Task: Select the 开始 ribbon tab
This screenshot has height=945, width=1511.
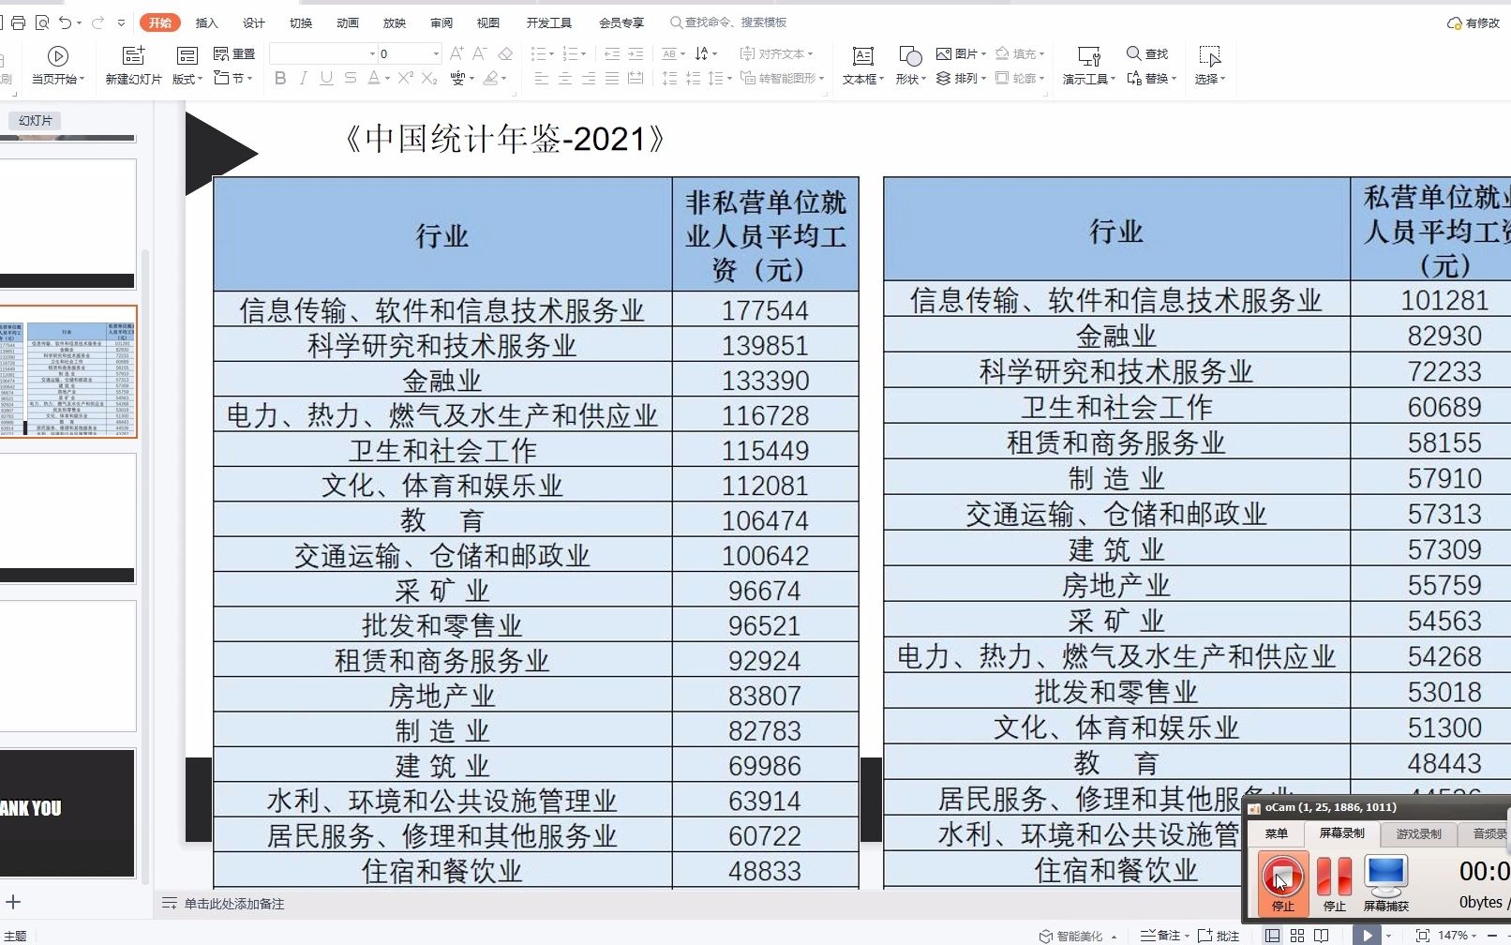Action: pos(160,22)
